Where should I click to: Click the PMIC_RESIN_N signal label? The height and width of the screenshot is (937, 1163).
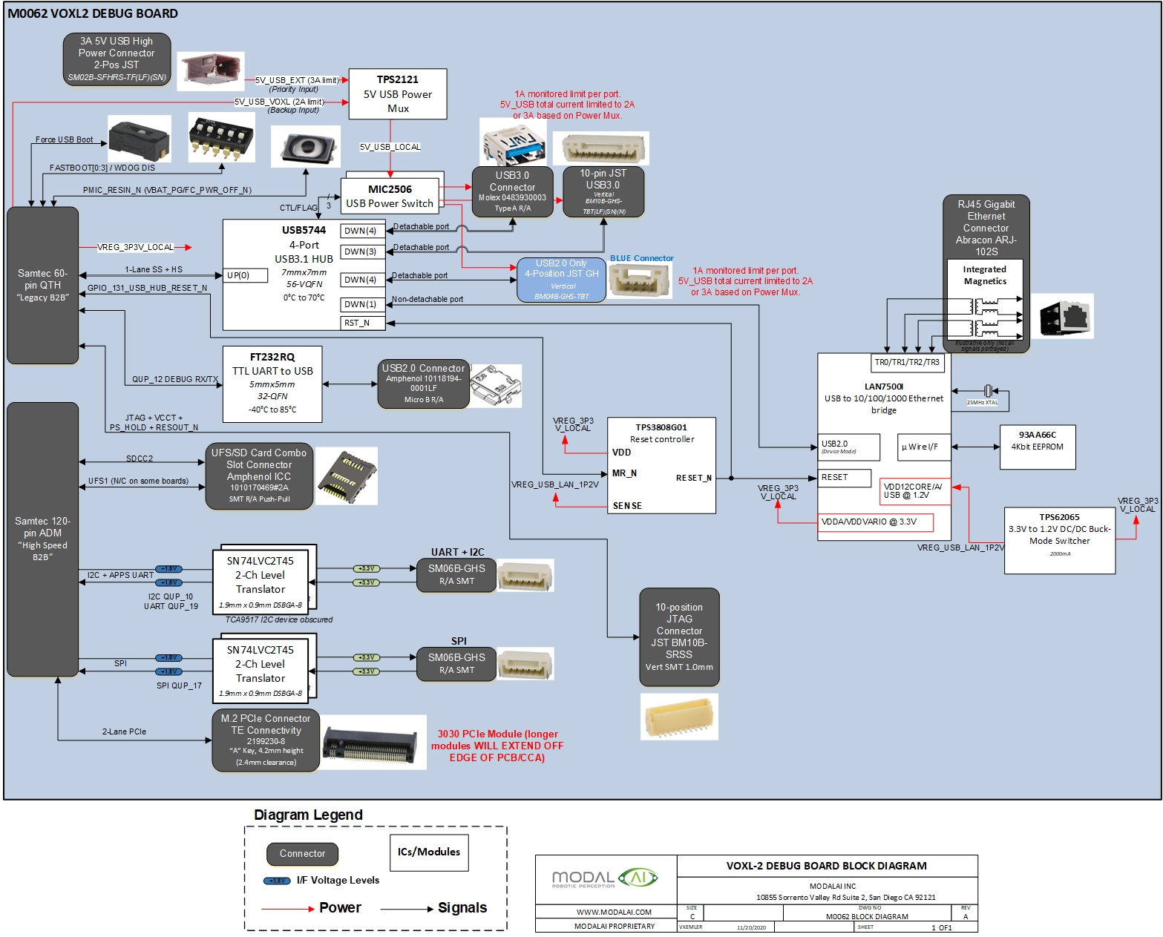tap(167, 190)
